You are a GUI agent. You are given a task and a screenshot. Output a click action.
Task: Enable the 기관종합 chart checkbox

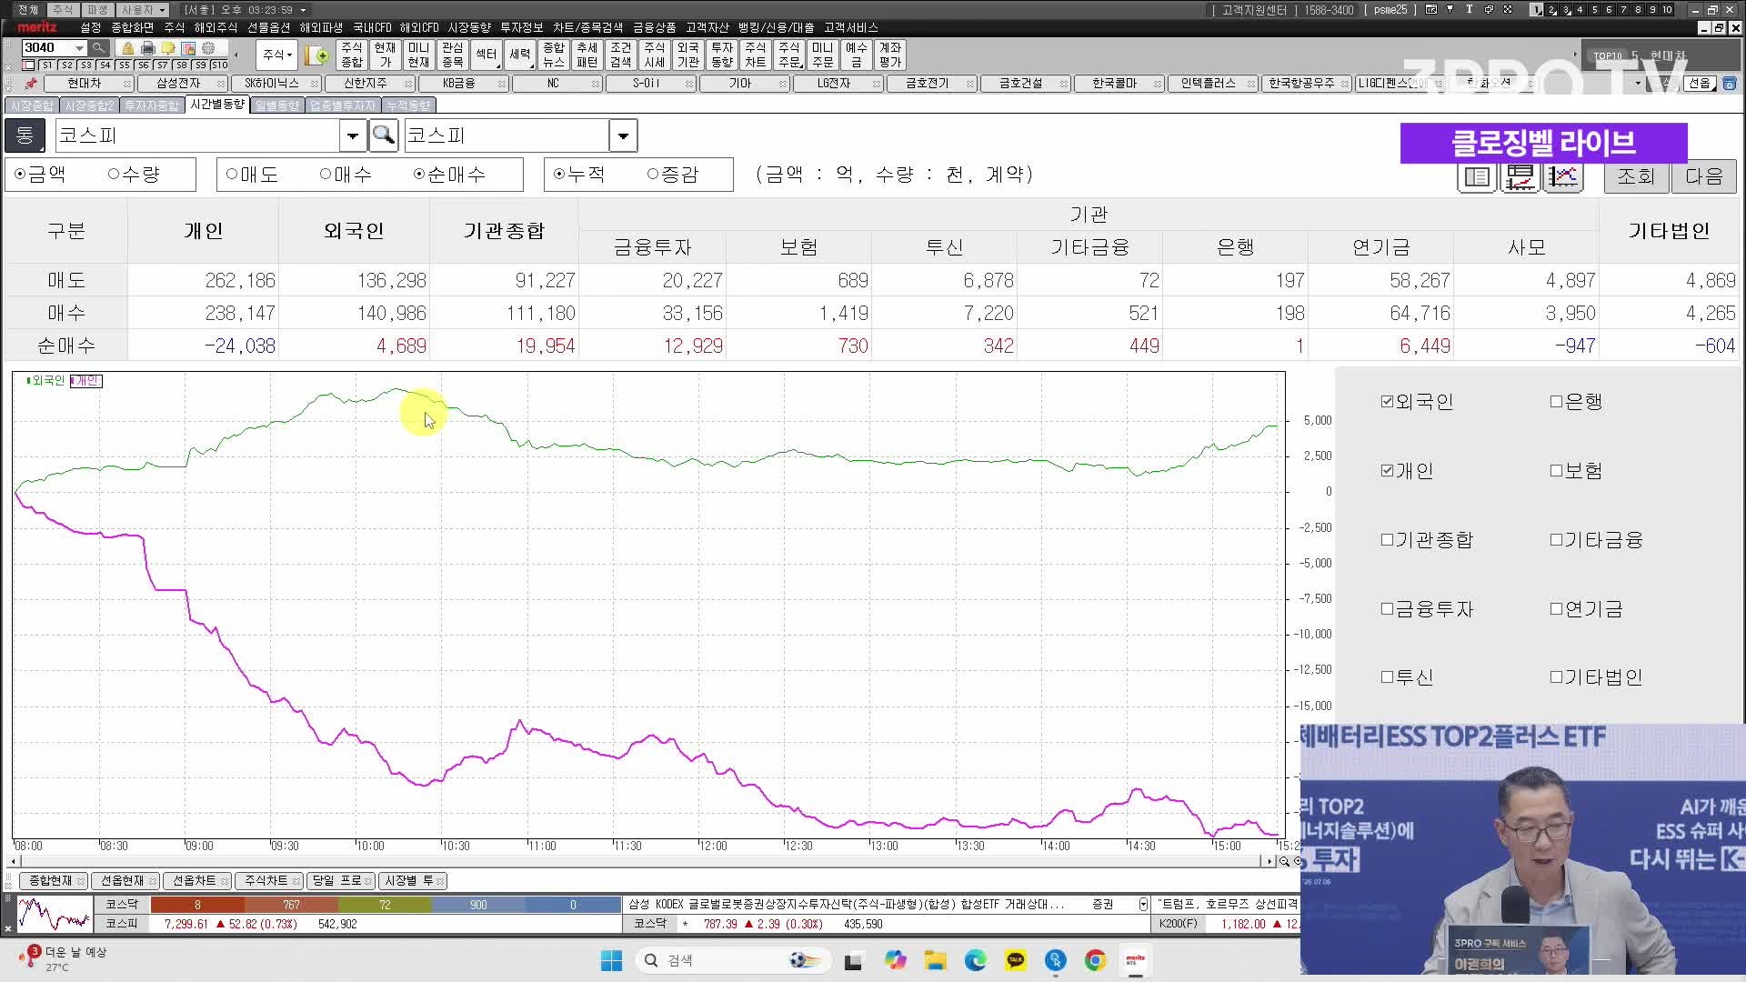[1387, 540]
